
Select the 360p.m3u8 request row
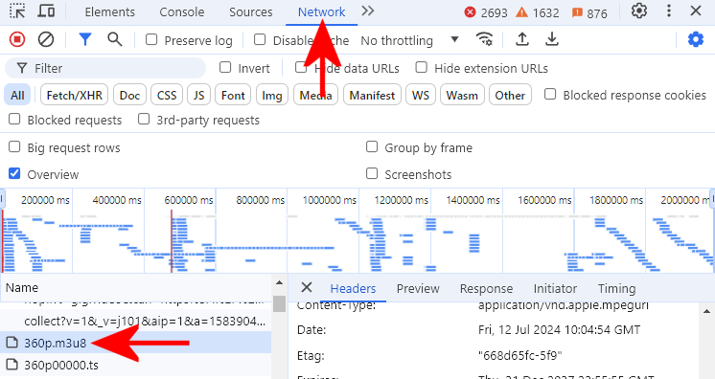tap(135, 343)
